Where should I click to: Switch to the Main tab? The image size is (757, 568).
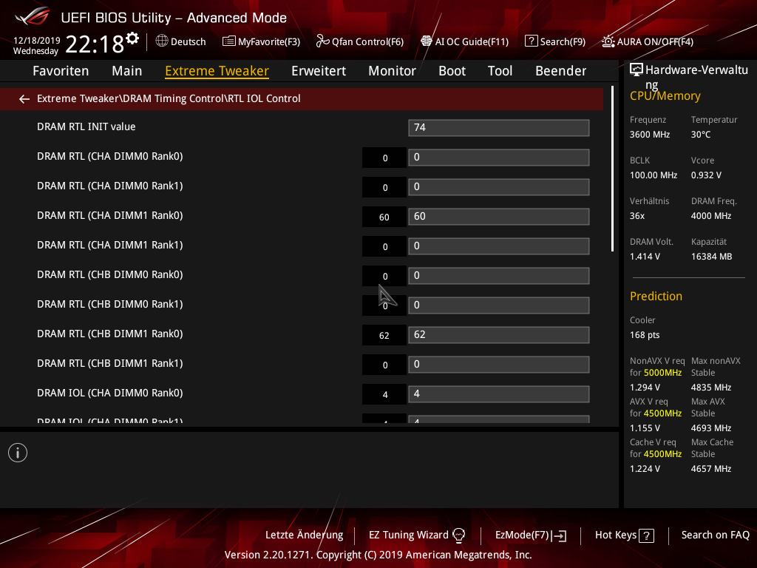tap(127, 71)
